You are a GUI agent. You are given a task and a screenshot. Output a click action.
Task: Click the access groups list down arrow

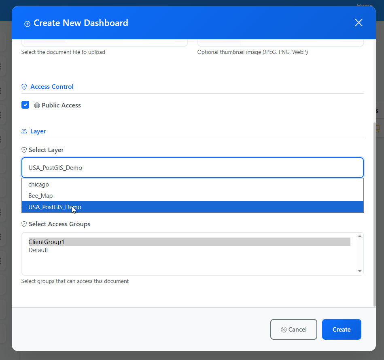[360, 271]
